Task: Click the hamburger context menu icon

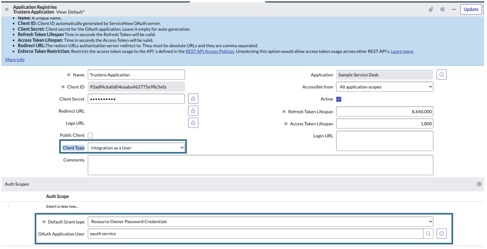Action: tap(7, 9)
